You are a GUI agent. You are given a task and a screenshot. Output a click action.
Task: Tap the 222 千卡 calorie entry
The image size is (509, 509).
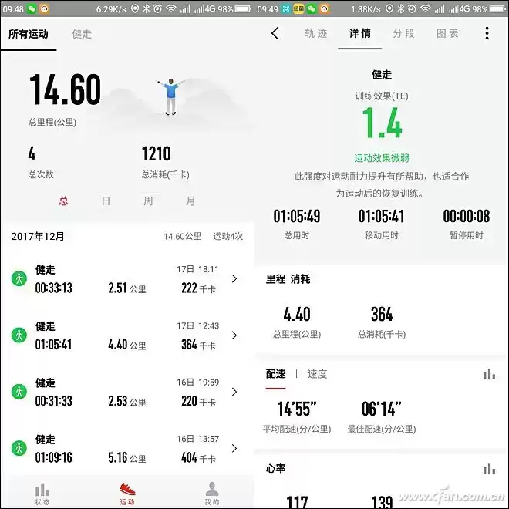(199, 288)
